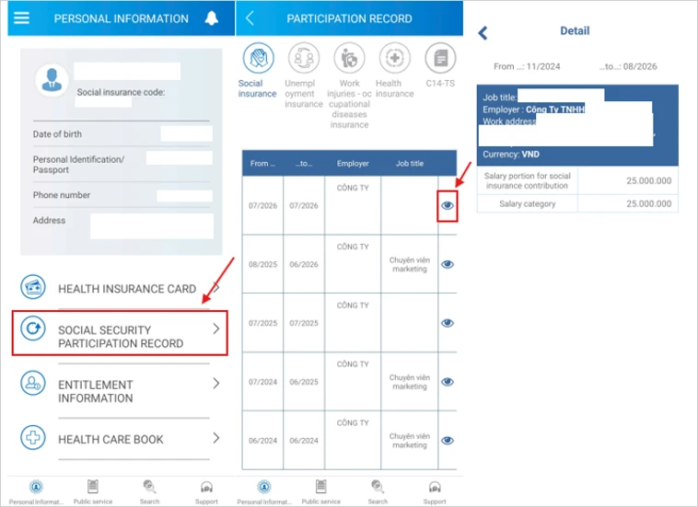Go back from Participation Record screen
The width and height of the screenshot is (698, 507).
click(x=250, y=18)
